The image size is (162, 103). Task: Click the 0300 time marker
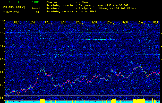pos(156,22)
